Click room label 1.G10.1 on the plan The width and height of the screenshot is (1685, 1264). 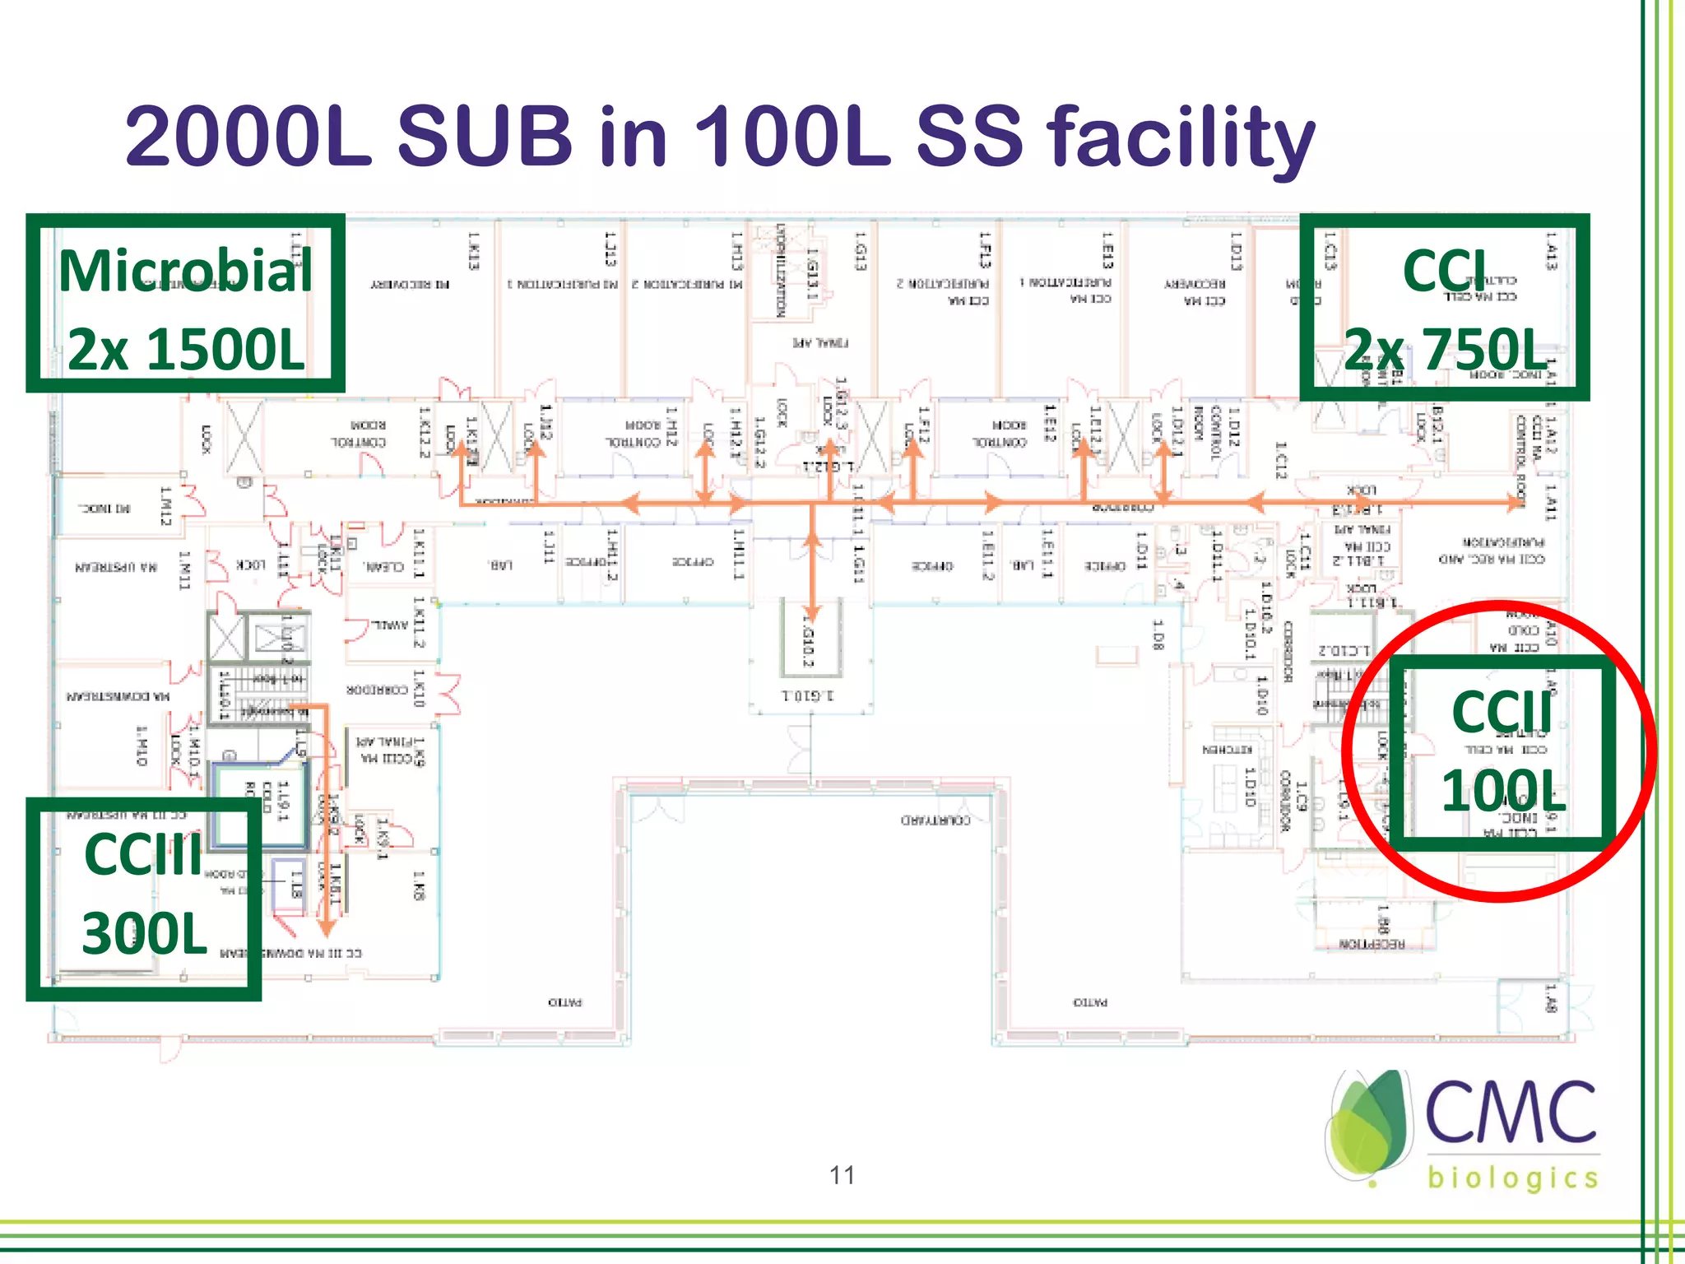pyautogui.click(x=808, y=696)
